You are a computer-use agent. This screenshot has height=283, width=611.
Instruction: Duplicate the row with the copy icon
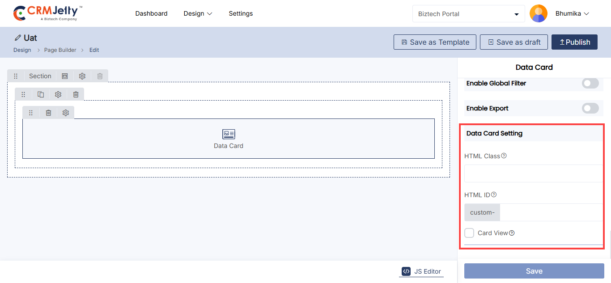pos(41,94)
